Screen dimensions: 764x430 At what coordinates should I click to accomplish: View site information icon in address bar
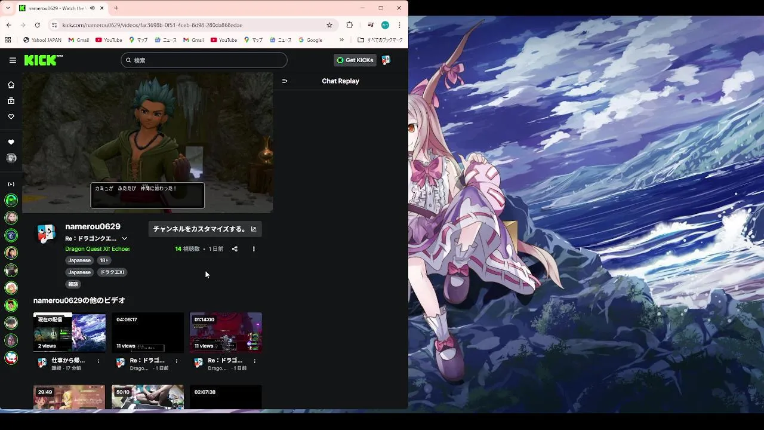(x=54, y=25)
